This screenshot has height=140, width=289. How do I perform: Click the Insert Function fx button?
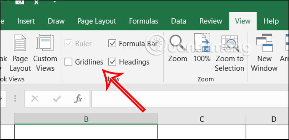78,99
